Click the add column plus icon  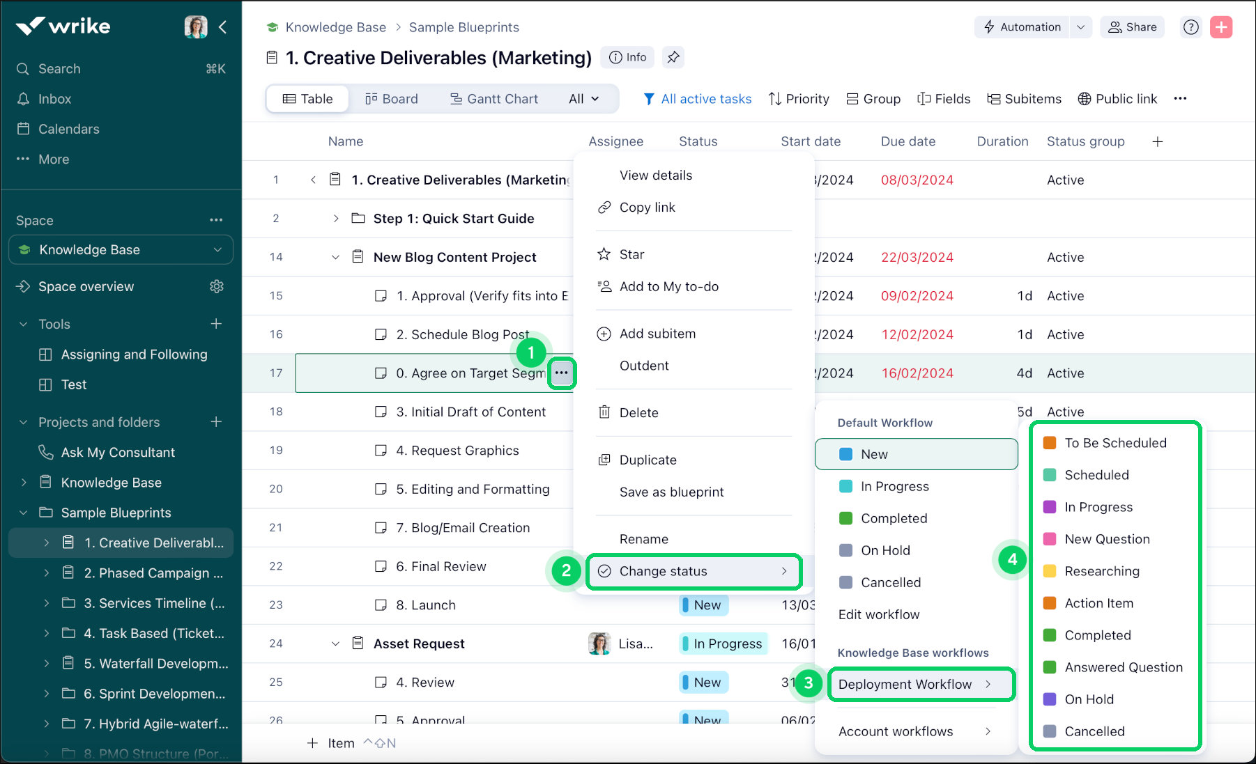[x=1157, y=141]
